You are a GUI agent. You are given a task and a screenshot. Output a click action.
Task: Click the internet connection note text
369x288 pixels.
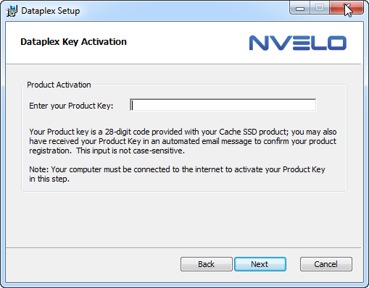coord(177,169)
